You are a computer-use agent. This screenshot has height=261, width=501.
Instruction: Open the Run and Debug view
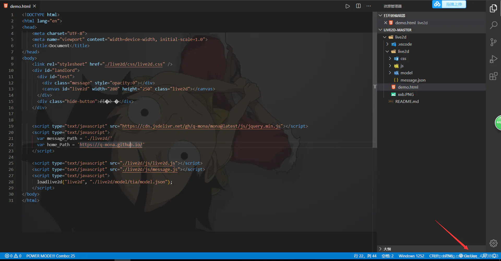(x=493, y=59)
